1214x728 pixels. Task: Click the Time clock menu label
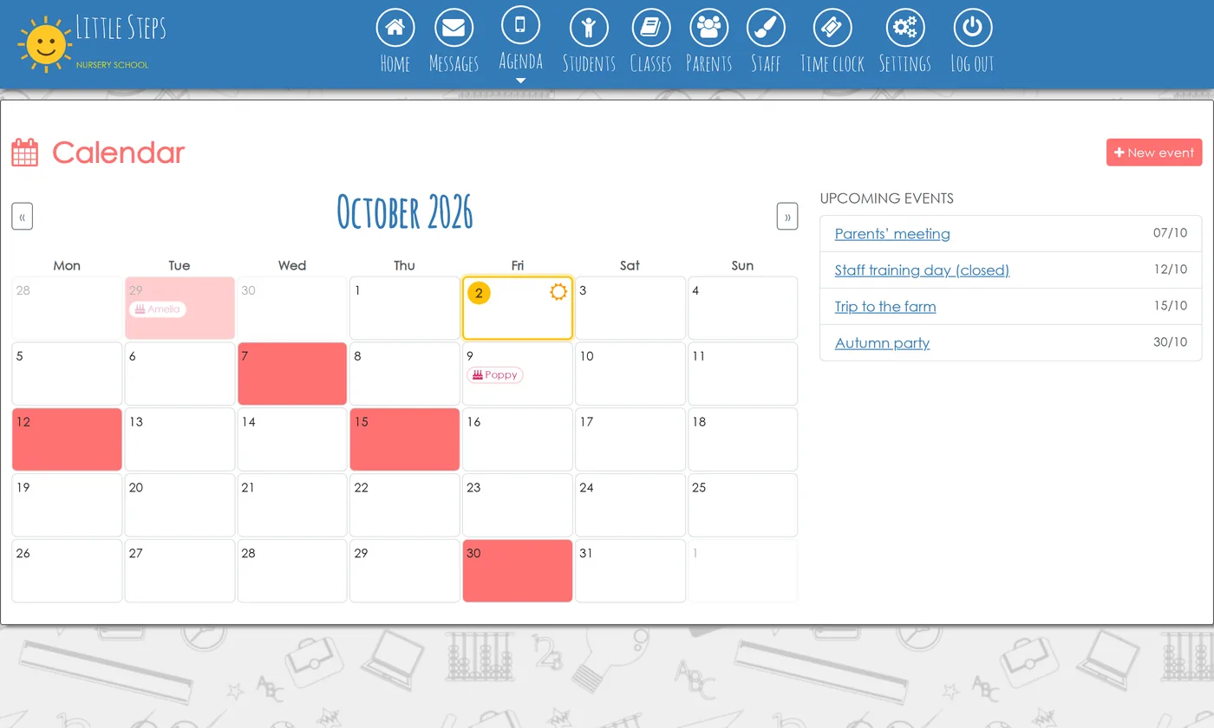click(x=832, y=63)
